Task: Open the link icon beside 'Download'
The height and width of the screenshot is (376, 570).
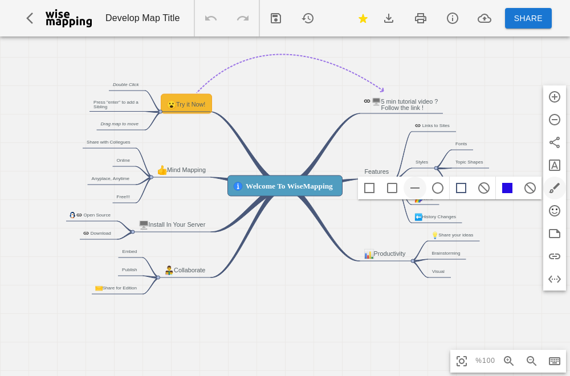Action: 86,233
